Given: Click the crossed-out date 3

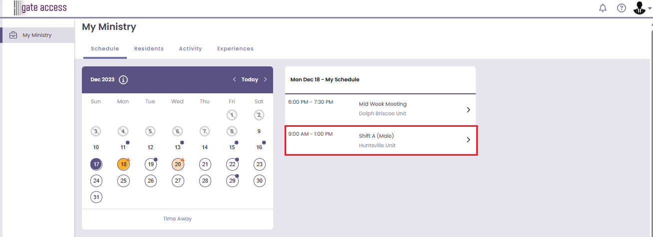Looking at the screenshot, I should click(x=96, y=132).
